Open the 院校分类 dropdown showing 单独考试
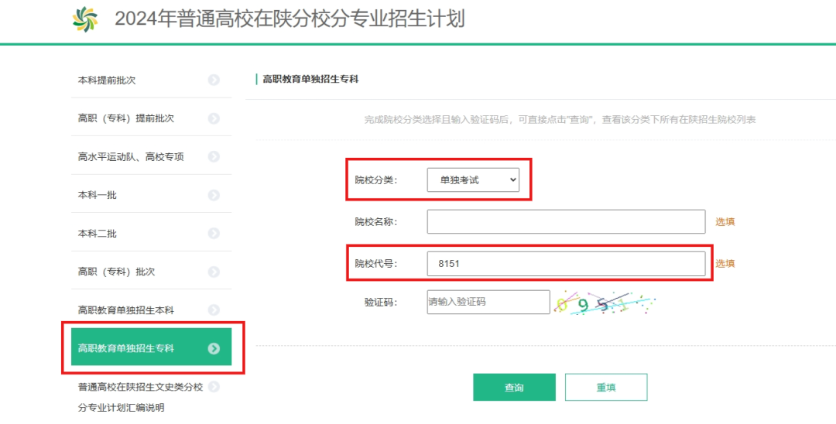Screen dimensions: 836x424 (x=473, y=180)
